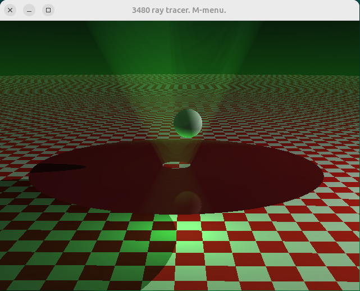This screenshot has width=360, height=291.
Task: Select the reflective sphere in the scene
Action: coord(188,124)
